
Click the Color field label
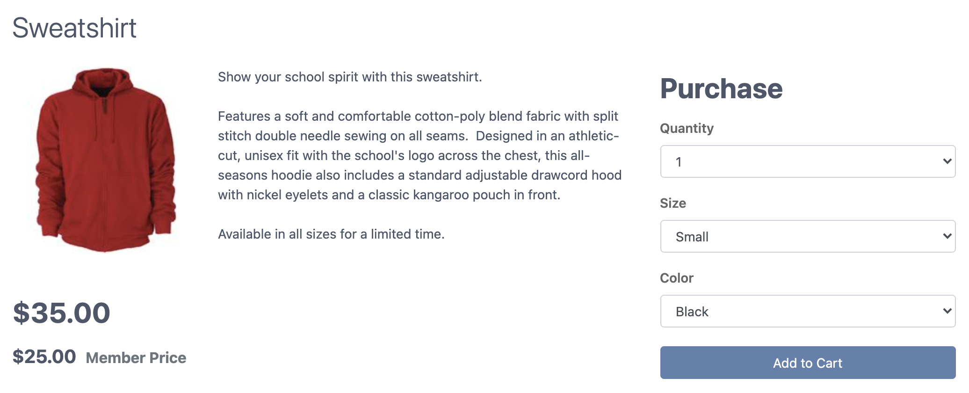[x=676, y=278]
